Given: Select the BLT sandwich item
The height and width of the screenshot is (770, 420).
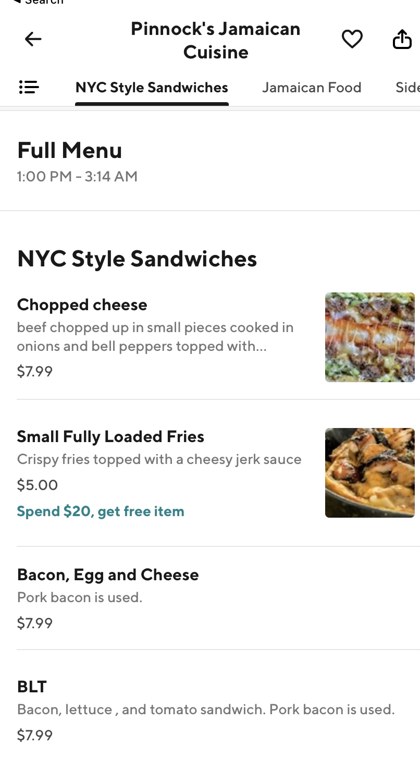Looking at the screenshot, I should tap(32, 687).
